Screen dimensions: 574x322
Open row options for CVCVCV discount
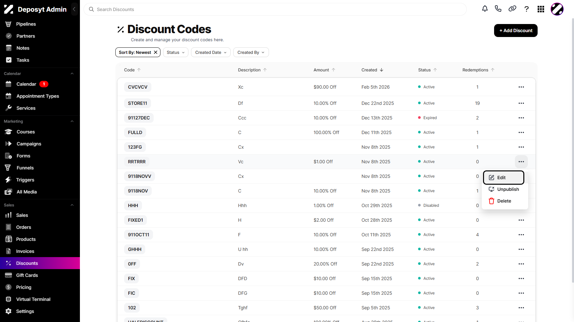(x=521, y=87)
